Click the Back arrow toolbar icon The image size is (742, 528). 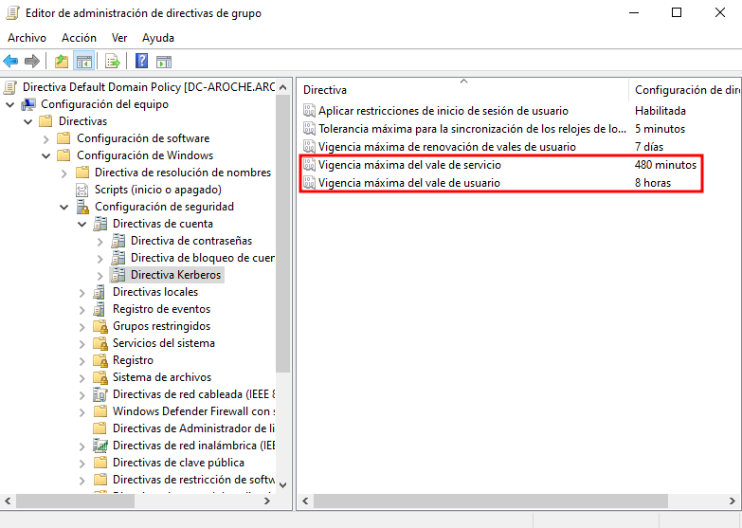10,61
